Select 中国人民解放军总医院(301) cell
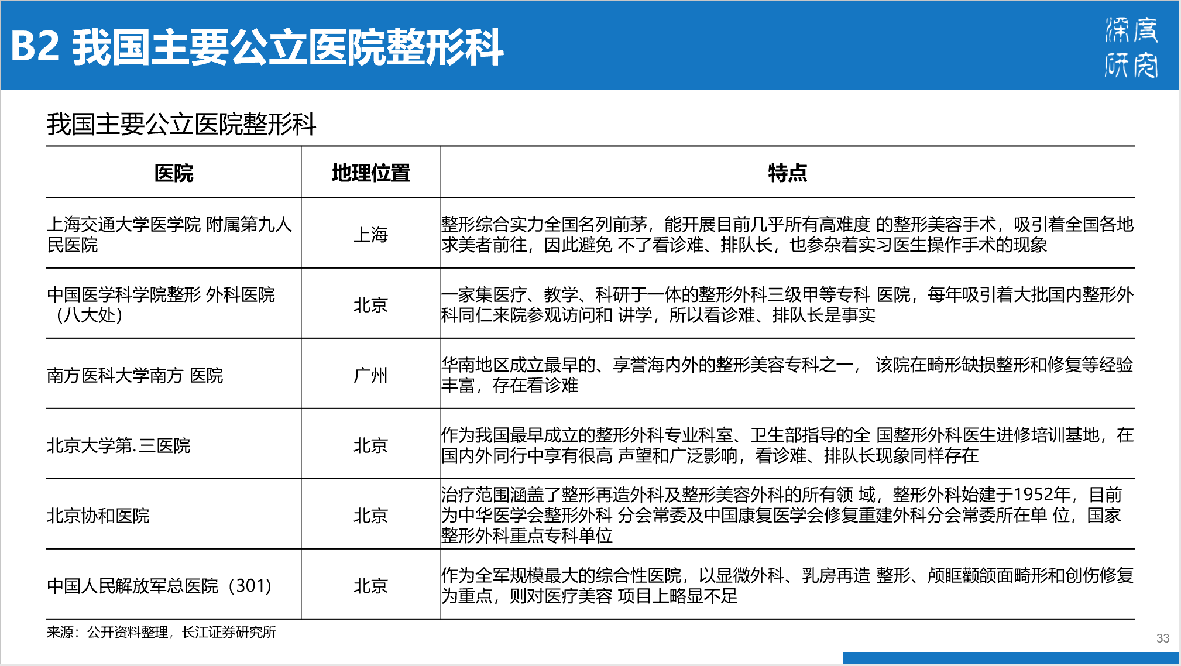Viewport: 1181px width, 666px height. tap(159, 586)
